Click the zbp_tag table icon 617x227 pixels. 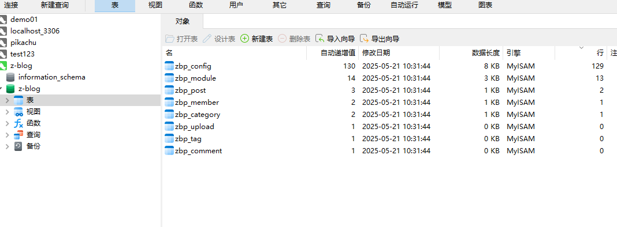click(x=169, y=139)
